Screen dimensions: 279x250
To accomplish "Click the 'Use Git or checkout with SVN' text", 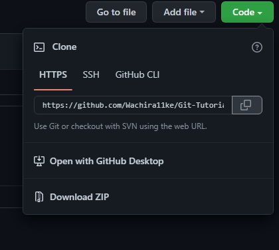I will 120,126.
